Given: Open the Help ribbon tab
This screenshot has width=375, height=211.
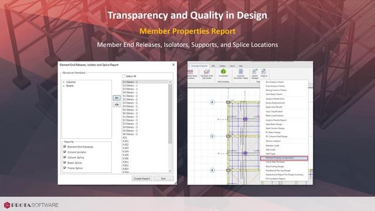Looking at the screenshot, I should [241, 66].
